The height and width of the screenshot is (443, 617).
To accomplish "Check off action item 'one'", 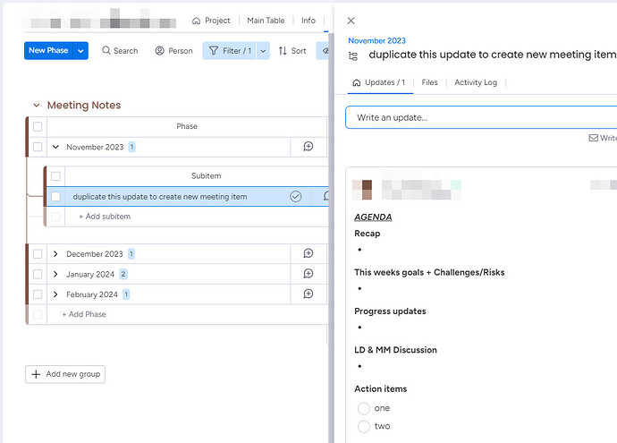I will pyautogui.click(x=364, y=408).
